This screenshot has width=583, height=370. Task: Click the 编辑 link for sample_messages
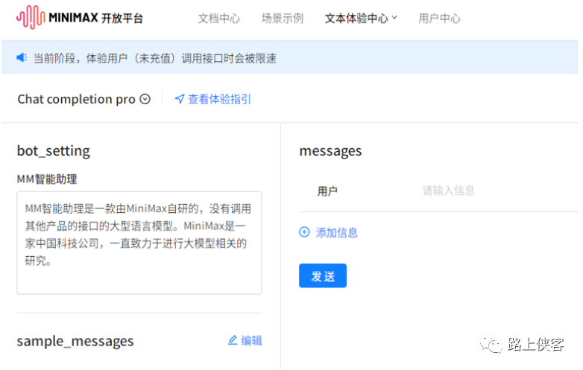click(x=251, y=340)
